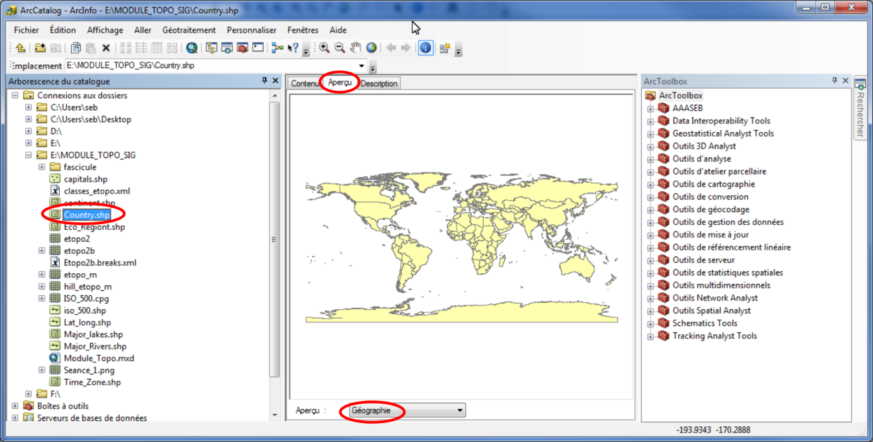Click the Full Extent globe icon

click(x=372, y=48)
